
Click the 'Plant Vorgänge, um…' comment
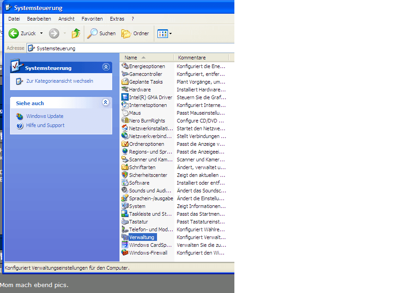(x=201, y=82)
